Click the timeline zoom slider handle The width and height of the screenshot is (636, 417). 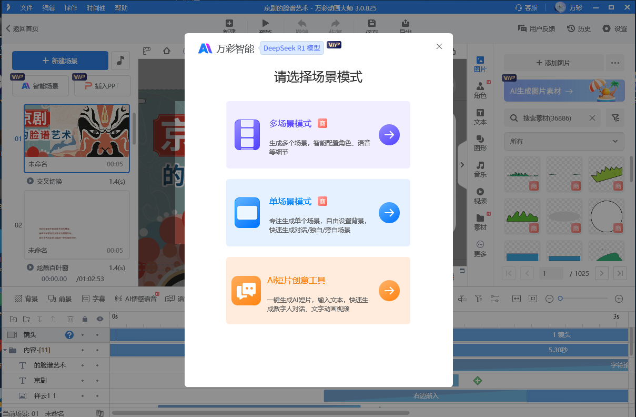(560, 299)
